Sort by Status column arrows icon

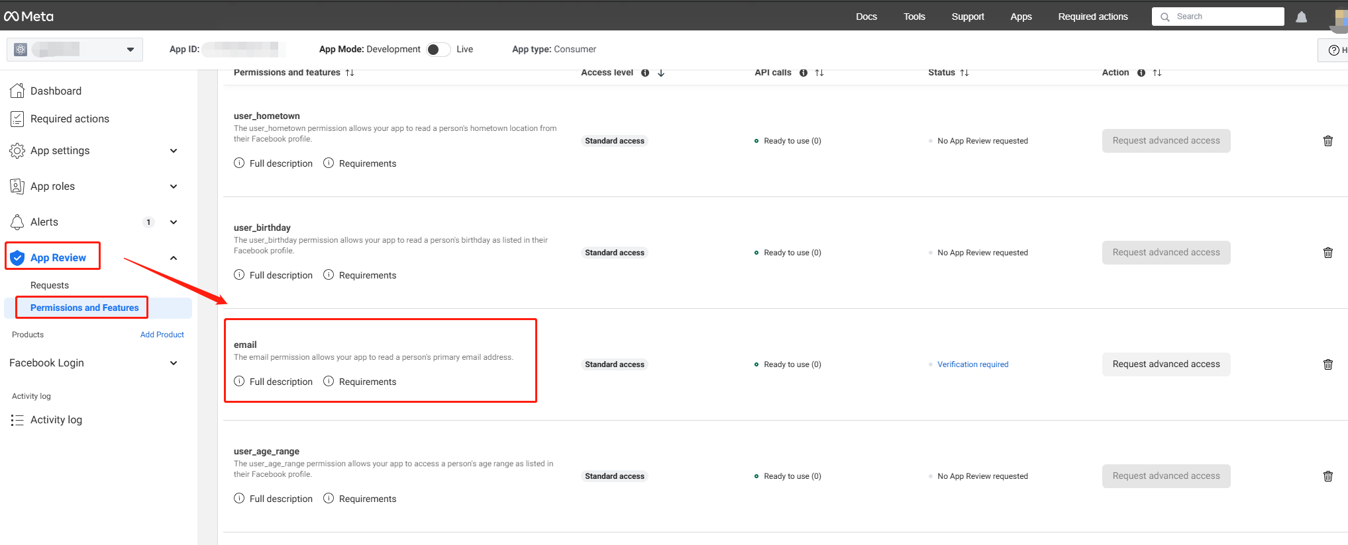pos(964,73)
